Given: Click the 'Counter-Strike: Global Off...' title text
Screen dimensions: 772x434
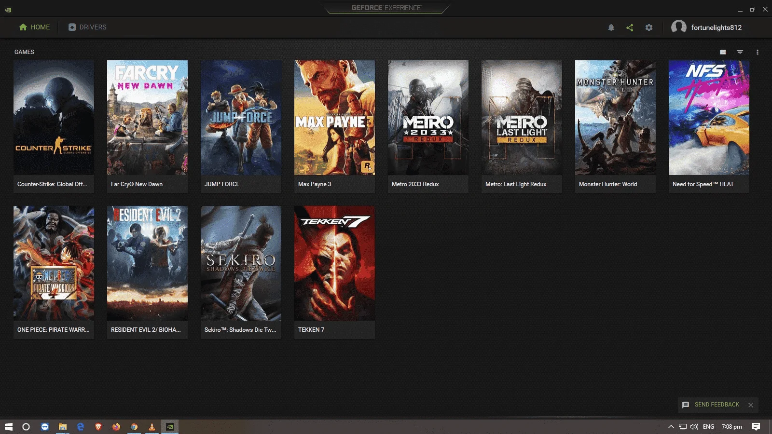Looking at the screenshot, I should pos(52,184).
